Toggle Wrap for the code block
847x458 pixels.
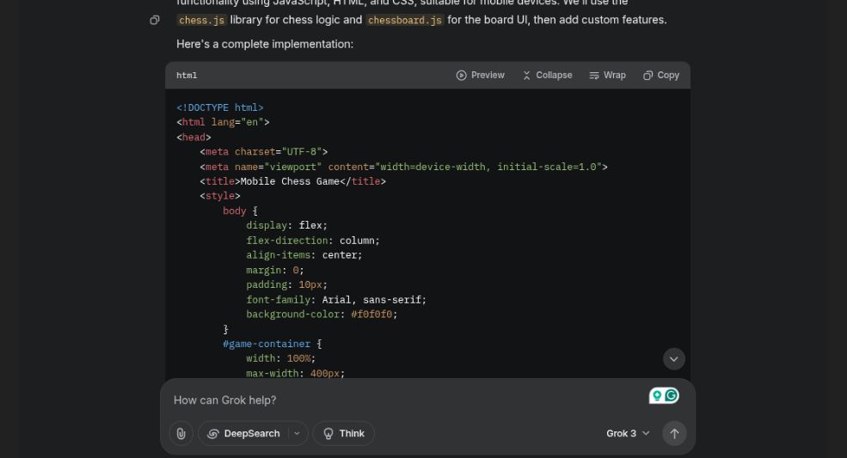pyautogui.click(x=607, y=75)
